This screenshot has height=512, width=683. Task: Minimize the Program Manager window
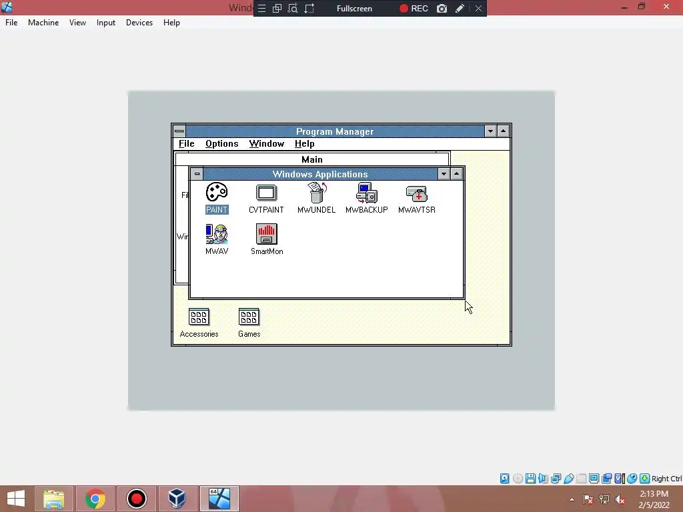[490, 131]
